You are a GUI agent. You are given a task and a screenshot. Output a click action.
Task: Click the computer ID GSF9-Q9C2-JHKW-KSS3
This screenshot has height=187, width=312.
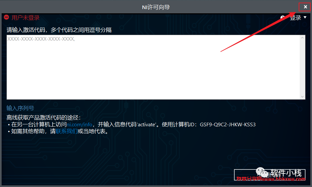click(227, 125)
